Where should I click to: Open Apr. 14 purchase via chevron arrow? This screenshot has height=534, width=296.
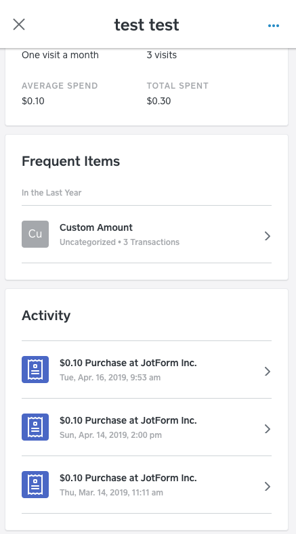[268, 429]
